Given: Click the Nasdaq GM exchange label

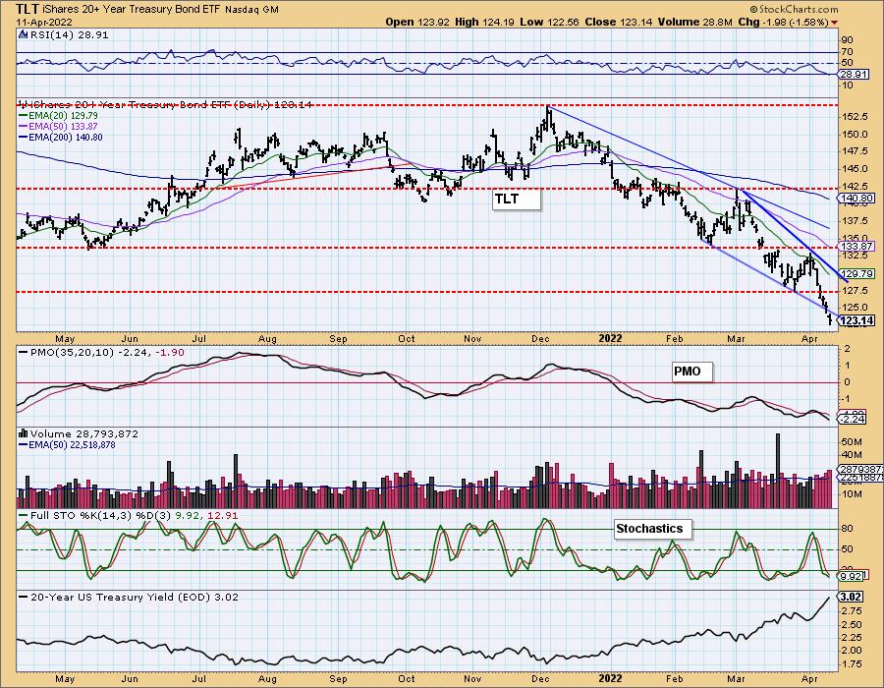Looking at the screenshot, I should coord(252,10).
